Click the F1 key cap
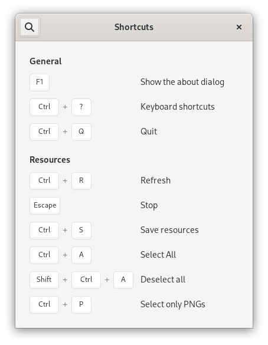This screenshot has height=345, width=268. coord(40,83)
